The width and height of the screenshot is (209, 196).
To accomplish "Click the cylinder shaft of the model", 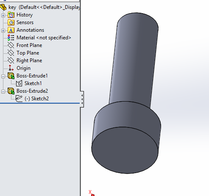I will click(x=134, y=61).
